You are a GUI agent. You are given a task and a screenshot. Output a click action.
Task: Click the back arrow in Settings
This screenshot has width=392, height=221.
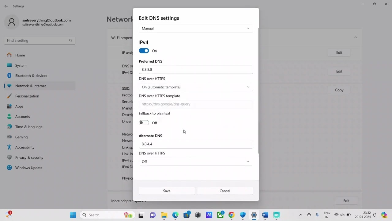6,6
